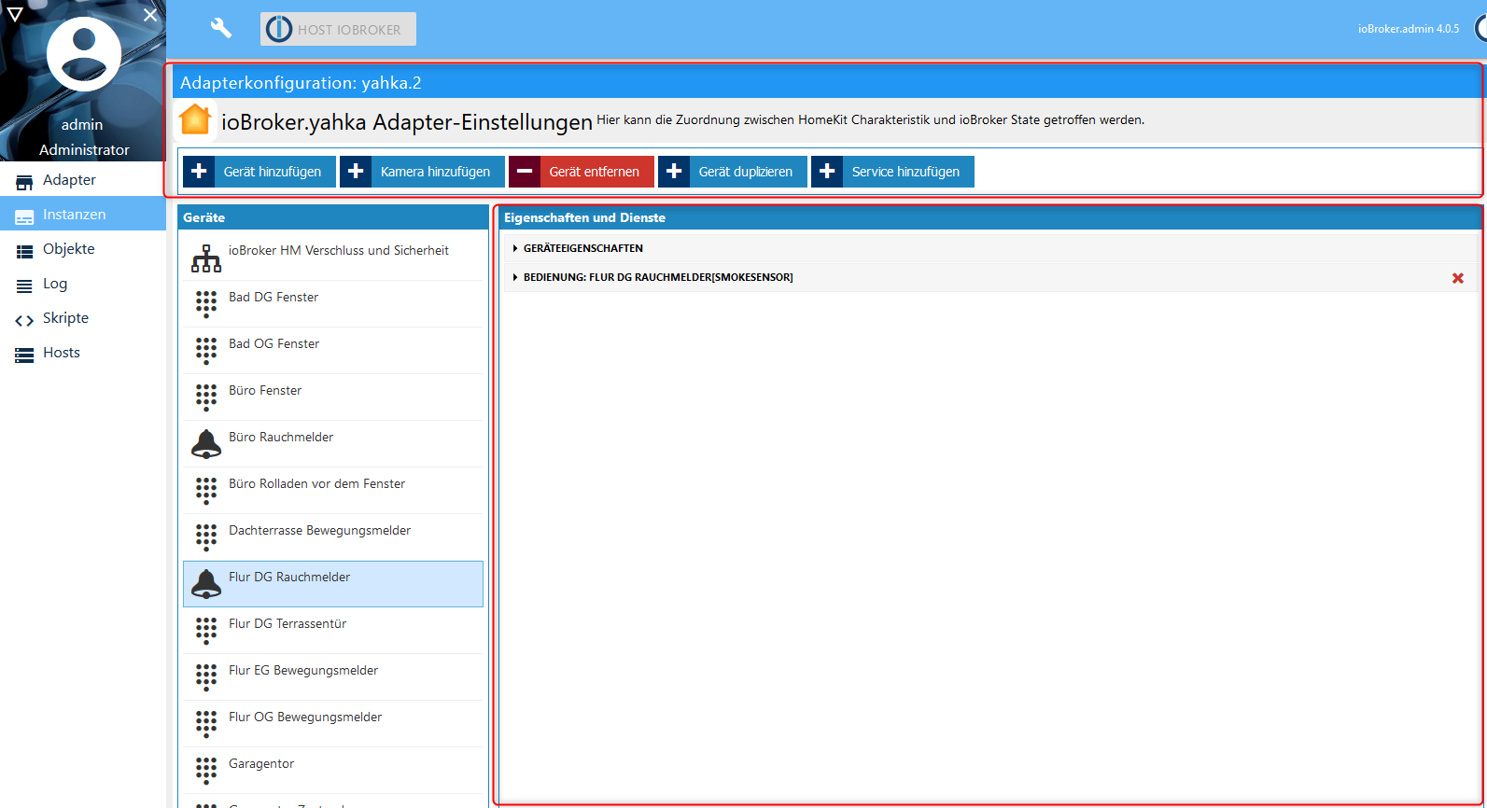Select Büro Fenster device
This screenshot has height=808, width=1487.
(333, 397)
